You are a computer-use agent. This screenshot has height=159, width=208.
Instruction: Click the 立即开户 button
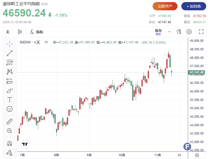point(165,6)
